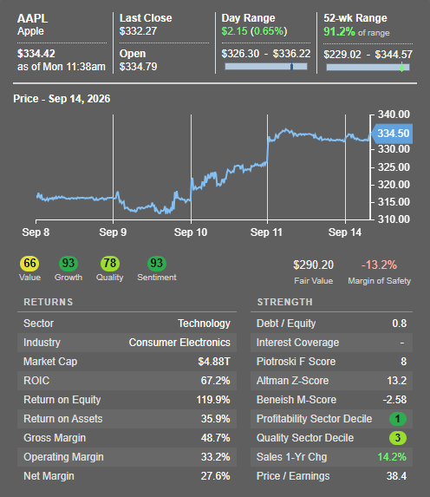Click the day change $2.15 (0.65%)
This screenshot has height=497, width=430.
[x=254, y=31]
